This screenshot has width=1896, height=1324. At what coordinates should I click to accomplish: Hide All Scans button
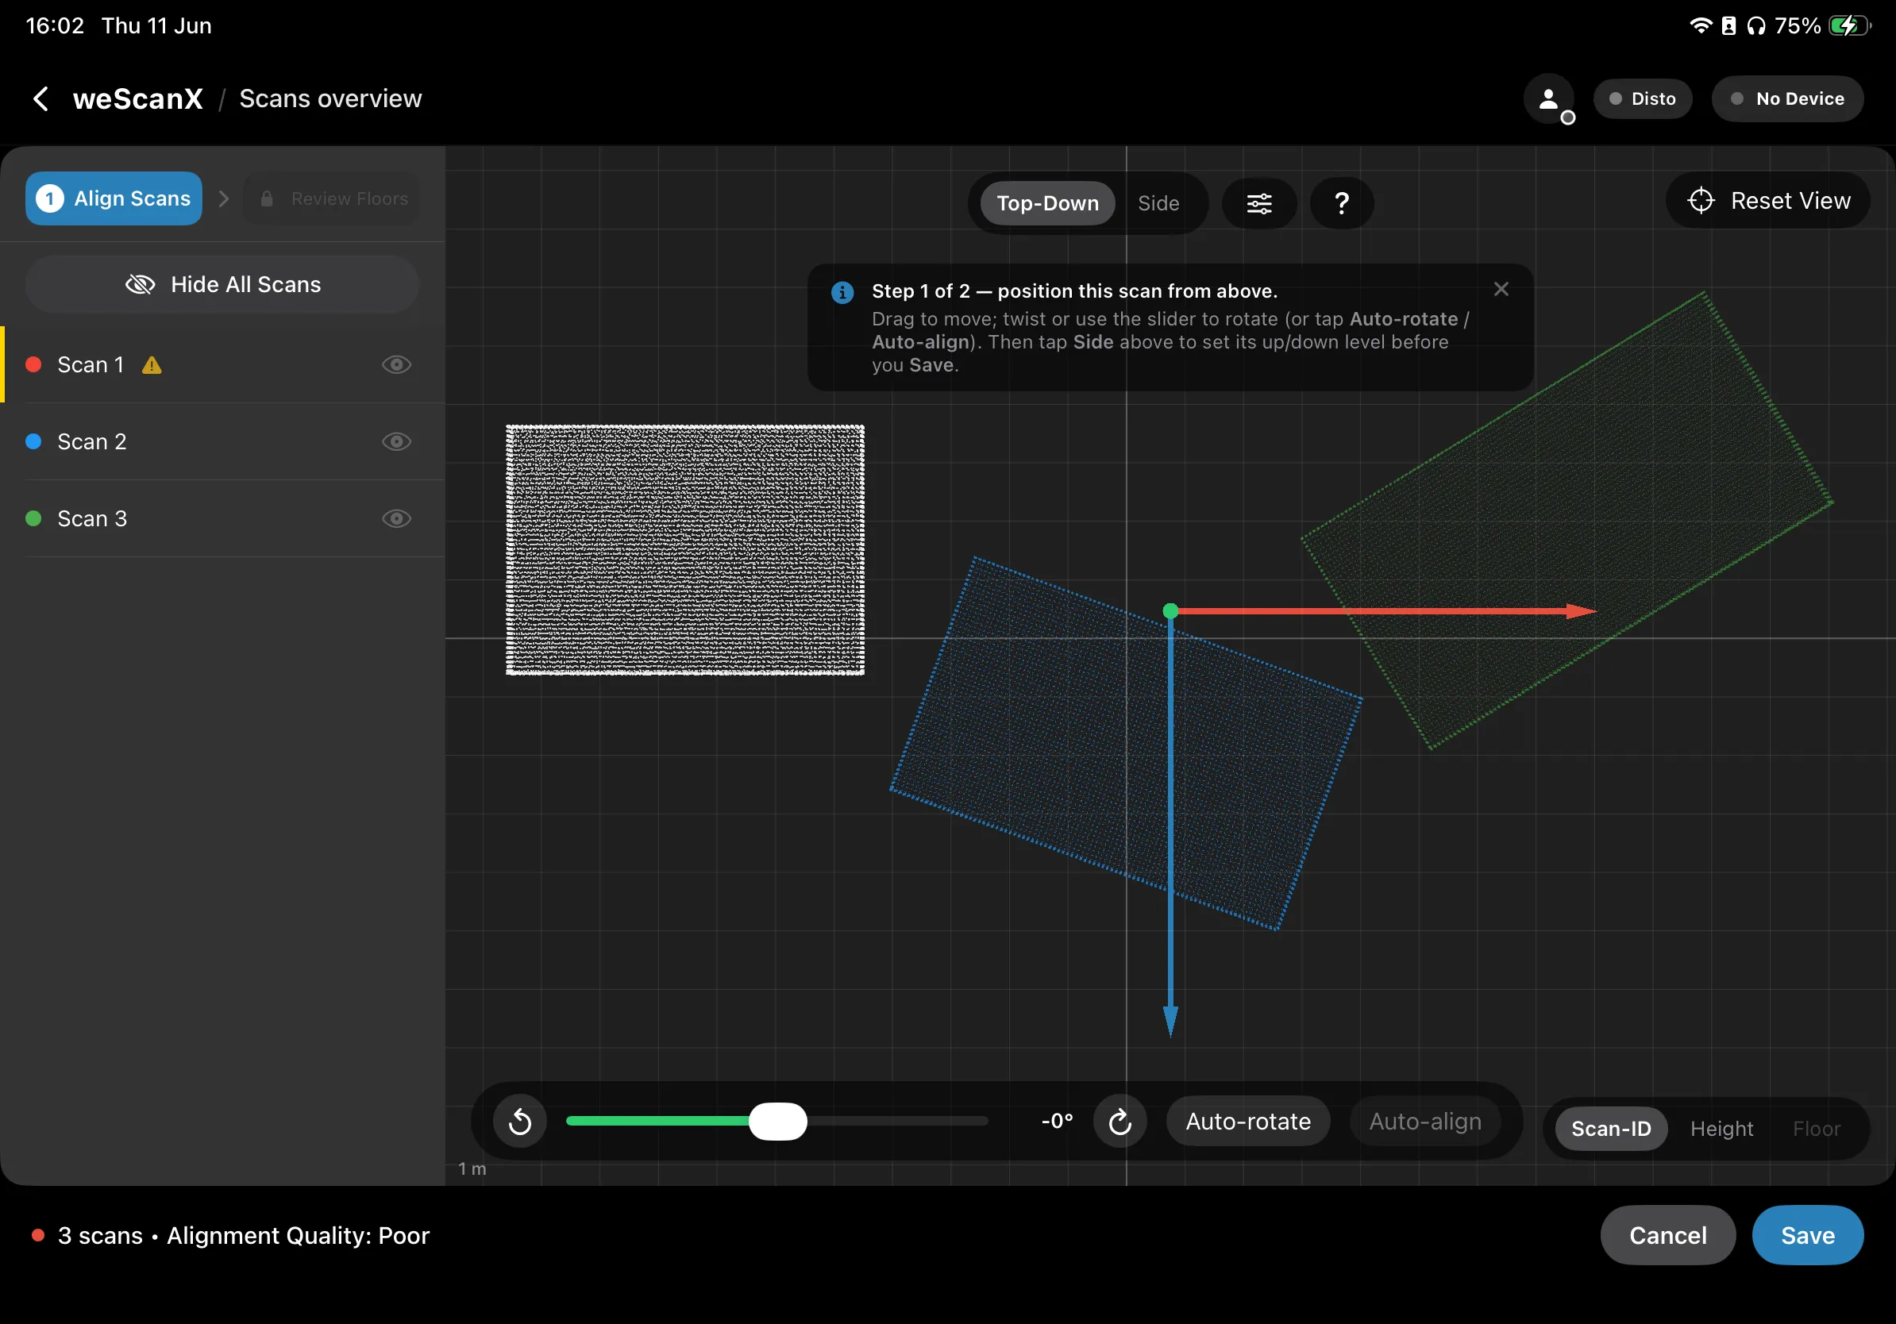(x=222, y=285)
